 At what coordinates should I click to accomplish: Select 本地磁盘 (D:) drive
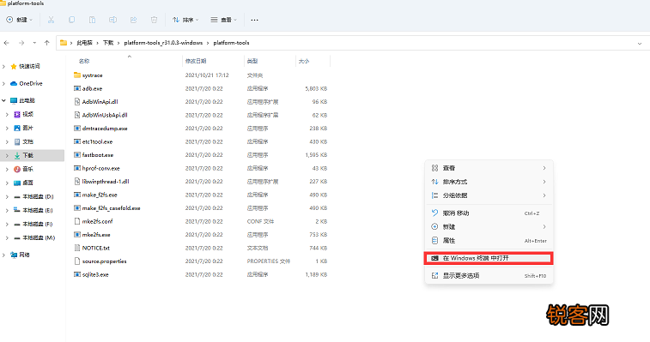(x=34, y=196)
